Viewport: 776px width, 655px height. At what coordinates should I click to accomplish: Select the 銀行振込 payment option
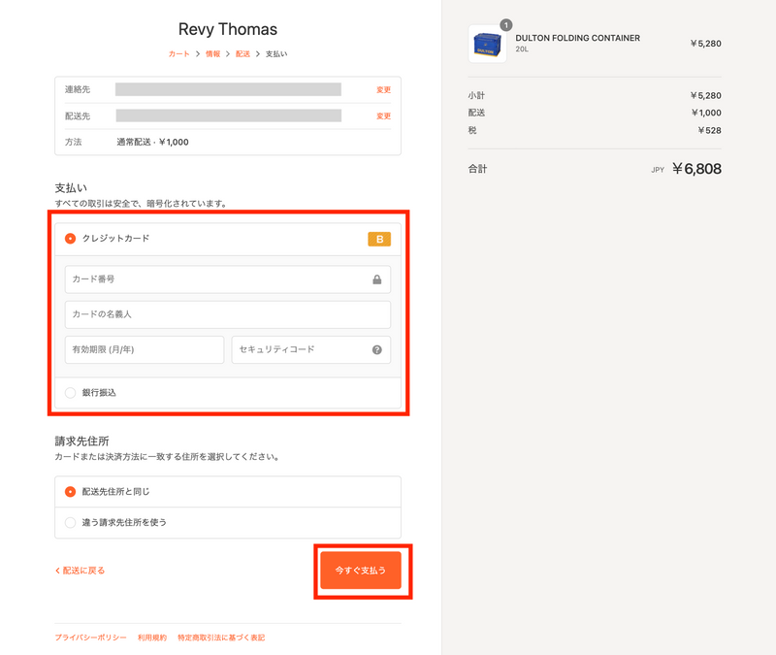pyautogui.click(x=70, y=393)
